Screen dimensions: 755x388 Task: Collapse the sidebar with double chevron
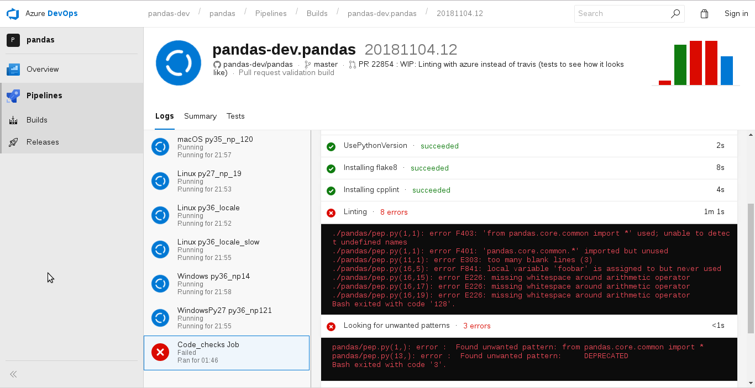tap(13, 374)
